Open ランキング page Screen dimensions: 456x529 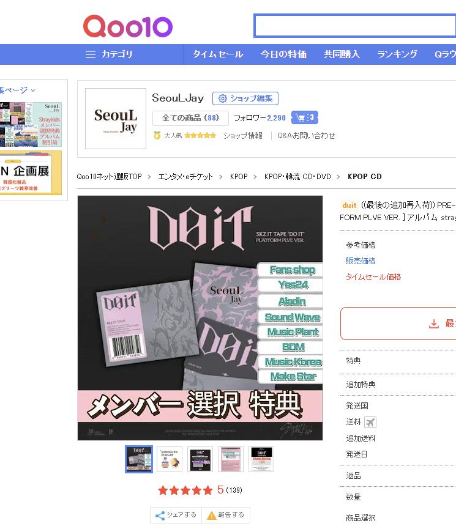[397, 54]
